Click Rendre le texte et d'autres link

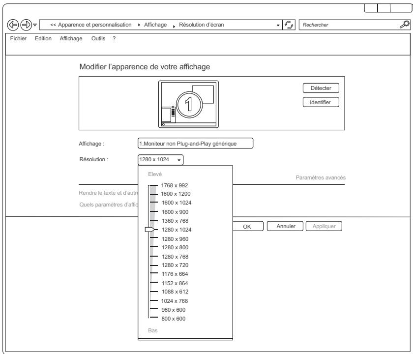point(108,193)
